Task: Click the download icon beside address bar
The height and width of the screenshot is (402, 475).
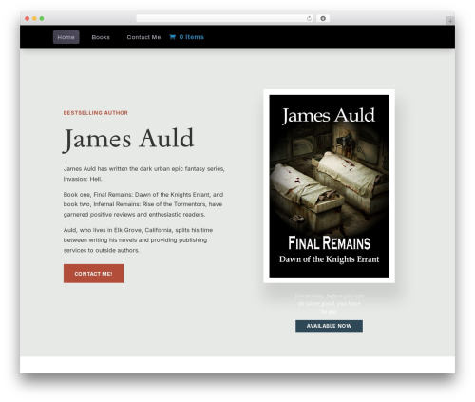Action: point(323,18)
